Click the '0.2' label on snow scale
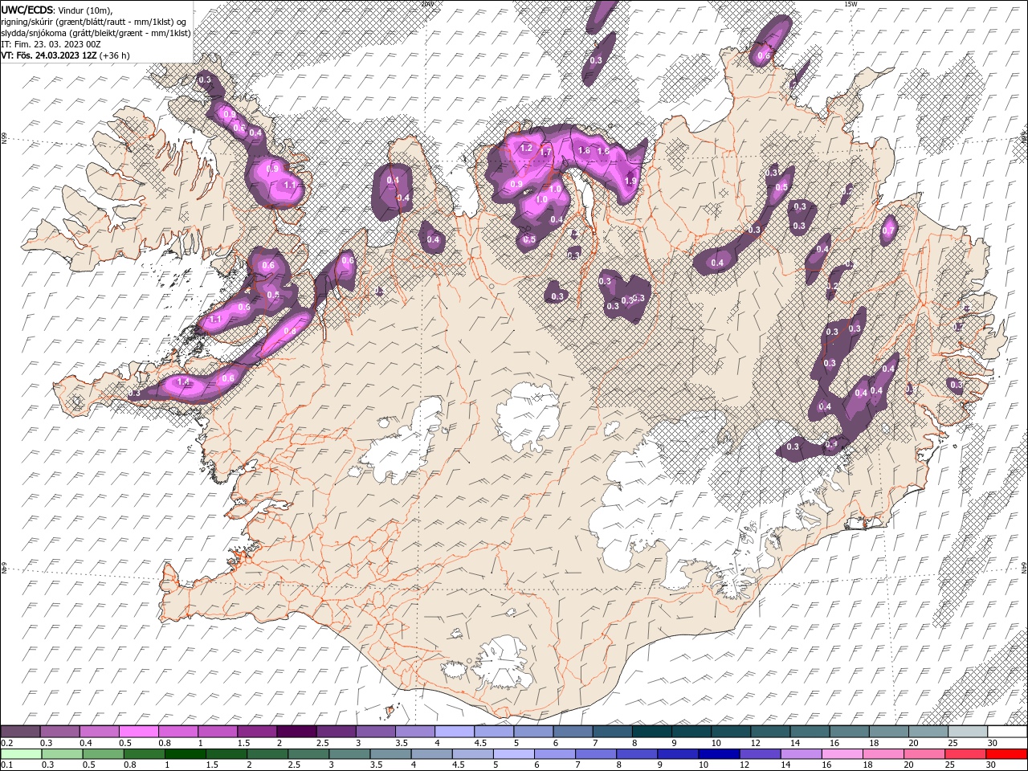Viewport: 1028px width, 771px height. [6, 743]
